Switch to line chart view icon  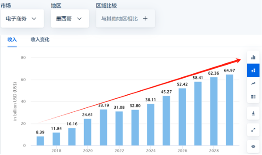pyautogui.click(x=253, y=84)
